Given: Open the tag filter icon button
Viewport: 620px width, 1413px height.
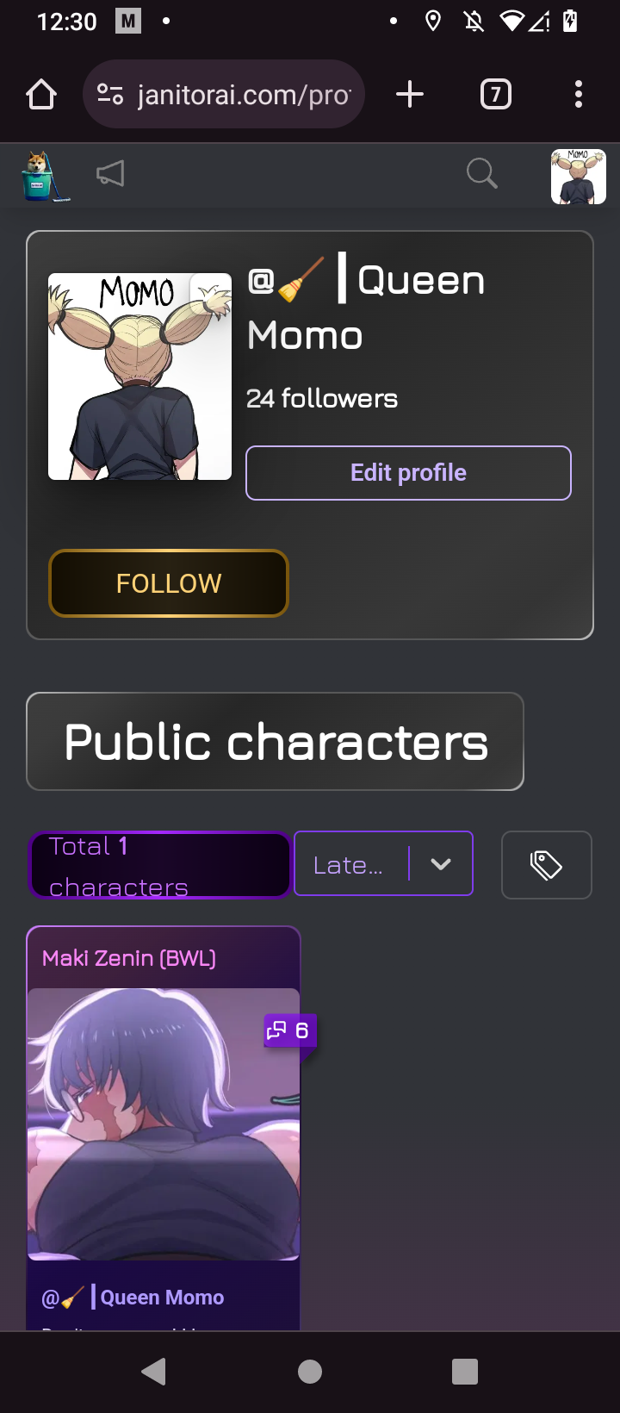Looking at the screenshot, I should [x=546, y=865].
